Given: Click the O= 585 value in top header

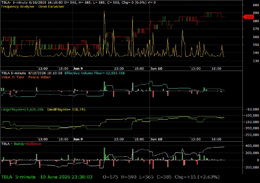Looking at the screenshot, I should (x=71, y=3).
